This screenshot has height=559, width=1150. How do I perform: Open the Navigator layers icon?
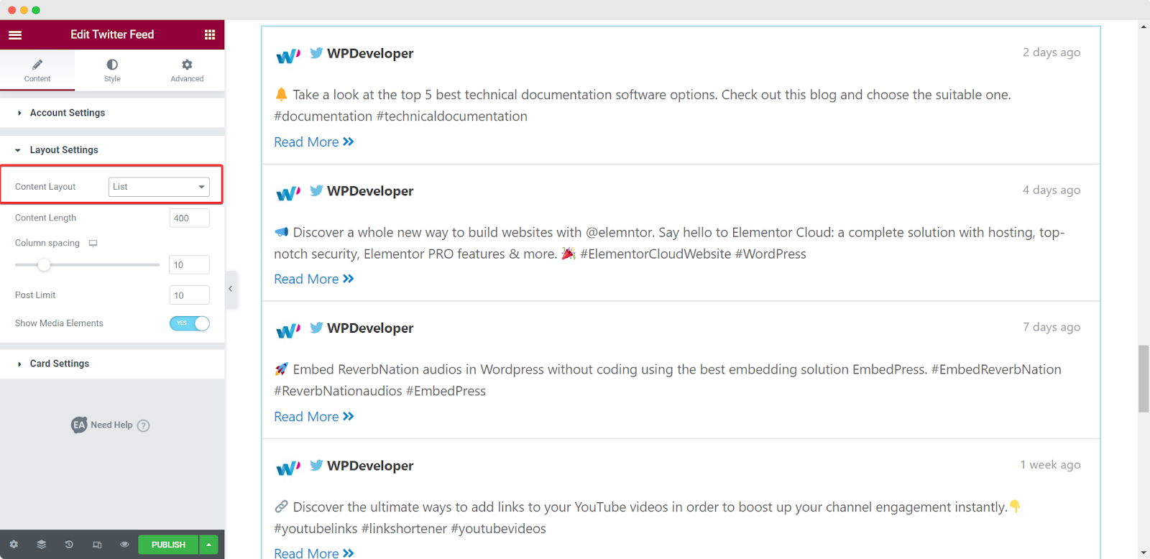(x=42, y=545)
